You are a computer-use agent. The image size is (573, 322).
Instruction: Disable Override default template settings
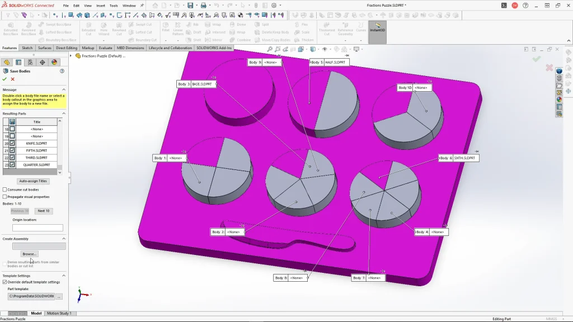click(5, 282)
